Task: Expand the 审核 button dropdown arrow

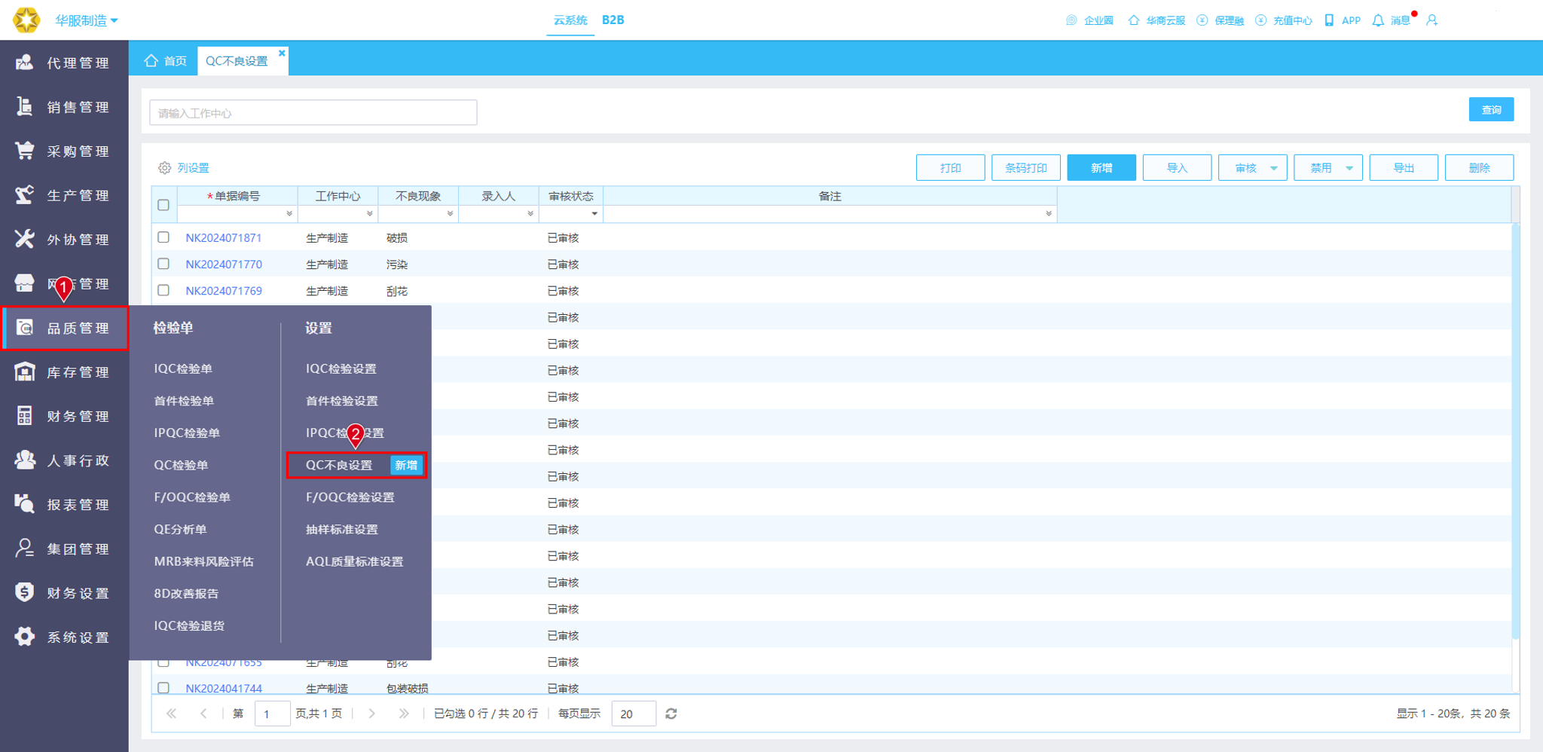Action: tap(1274, 168)
